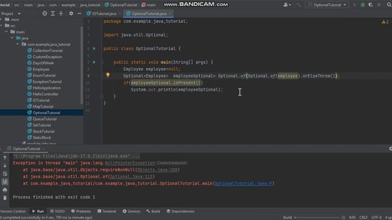392x220 pixels.
Task: Open Objects.java:208 stack trace link
Action: pyautogui.click(x=157, y=170)
